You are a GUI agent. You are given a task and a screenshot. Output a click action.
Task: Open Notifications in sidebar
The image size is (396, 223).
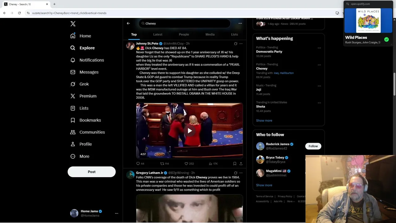(x=87, y=60)
